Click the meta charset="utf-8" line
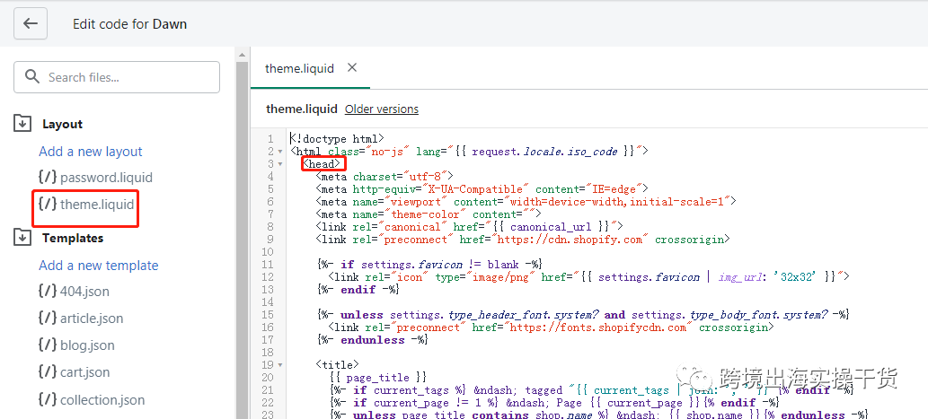Screen dimensions: 928x419 coord(384,176)
